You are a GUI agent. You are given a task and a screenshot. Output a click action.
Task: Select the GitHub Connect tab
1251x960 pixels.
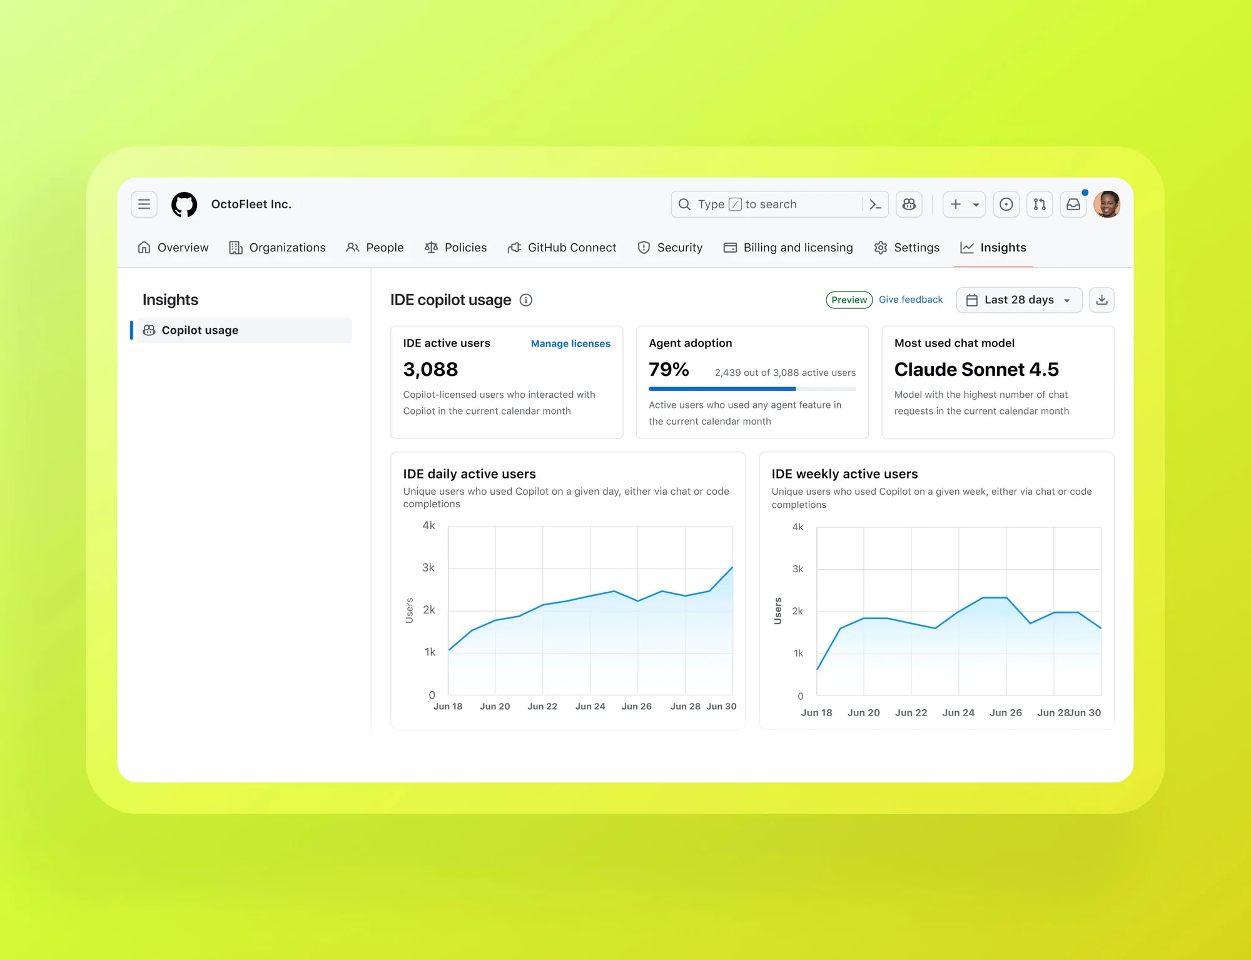coord(562,248)
